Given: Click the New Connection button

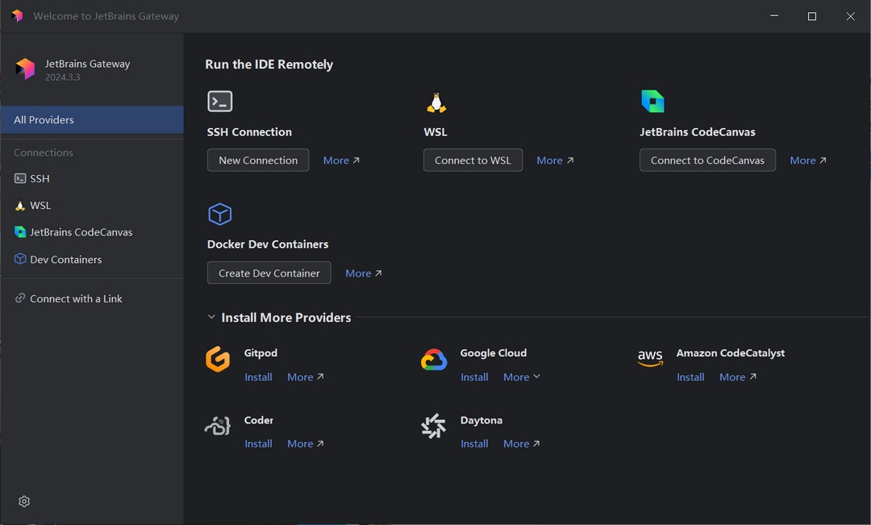Looking at the screenshot, I should click(x=257, y=160).
